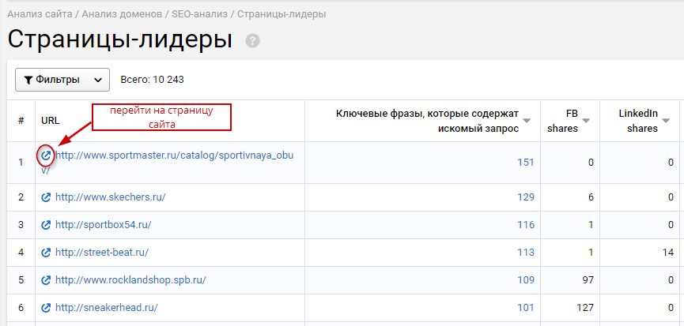Click keyword count 116
This screenshot has width=684, height=326.
click(x=526, y=225)
